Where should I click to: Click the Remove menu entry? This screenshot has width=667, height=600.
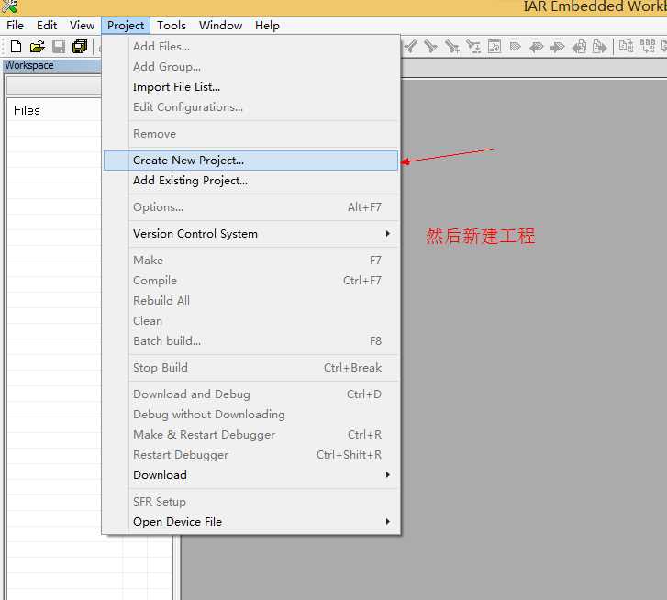[250, 134]
